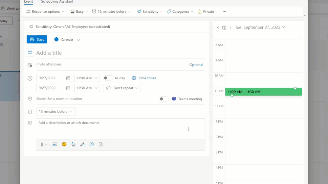This screenshot has height=184, width=328.
Task: Open the Don't repeat recurrence dropdown
Action: (x=122, y=88)
